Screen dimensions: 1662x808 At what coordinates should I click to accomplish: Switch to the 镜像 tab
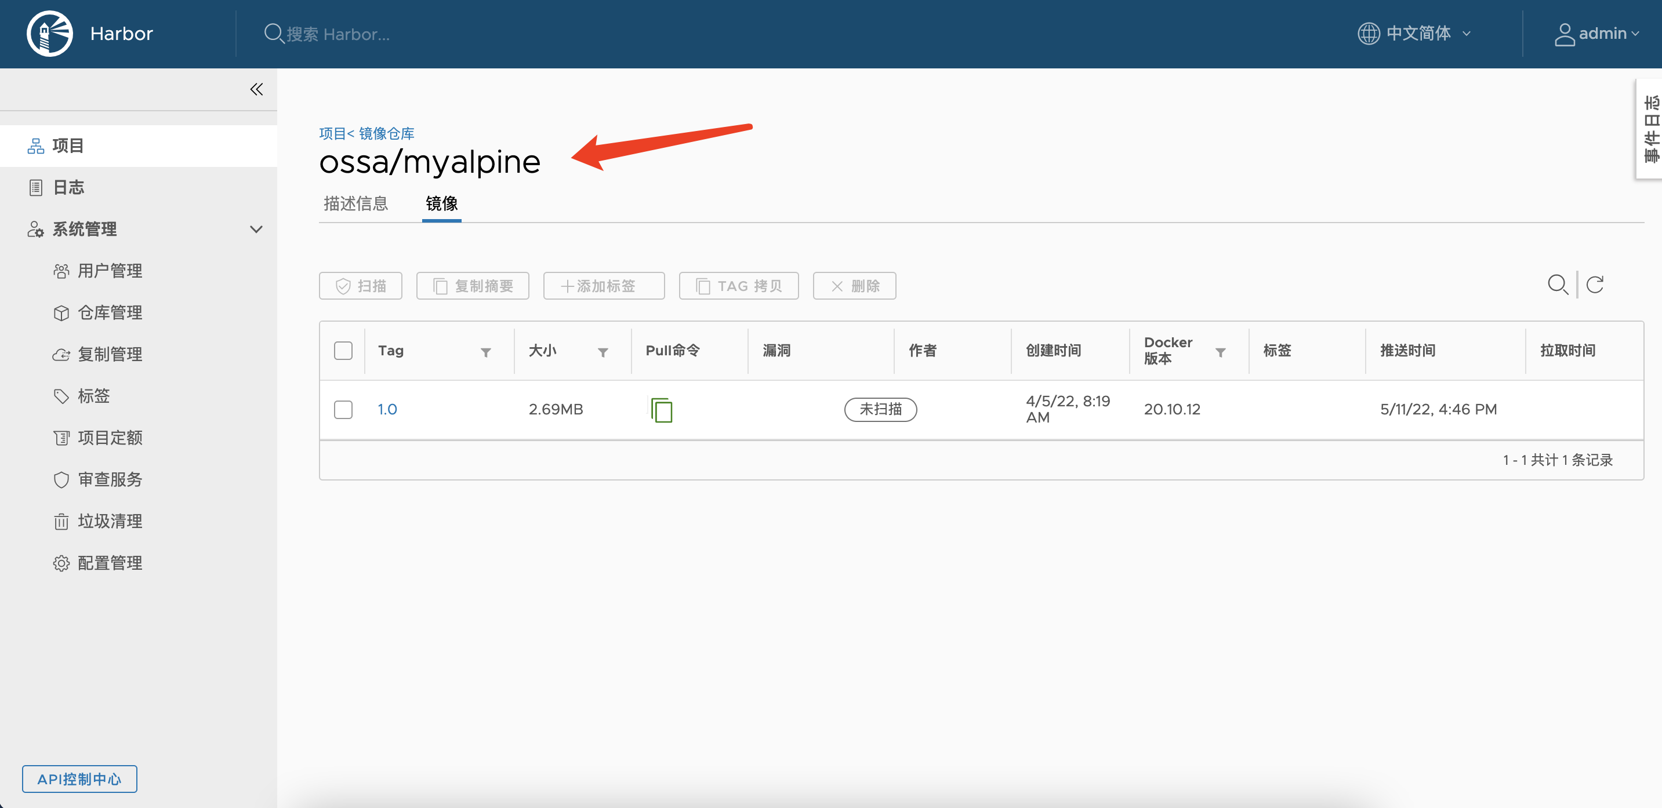441,204
